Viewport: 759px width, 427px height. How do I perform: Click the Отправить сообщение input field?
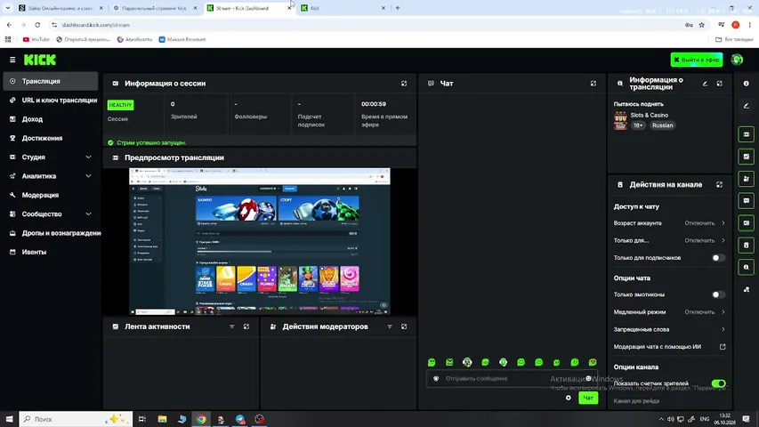click(x=513, y=379)
